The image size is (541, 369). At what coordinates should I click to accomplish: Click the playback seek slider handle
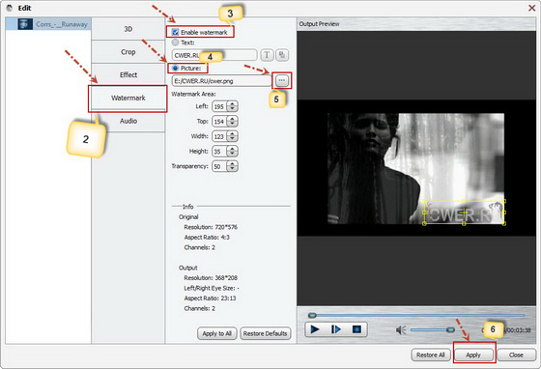[x=312, y=315]
